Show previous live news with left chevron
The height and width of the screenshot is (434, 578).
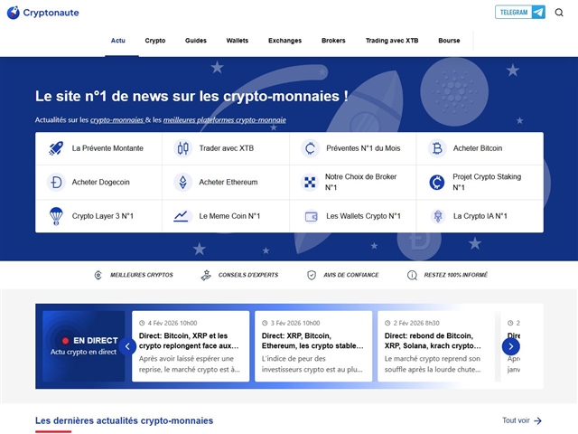tap(127, 346)
